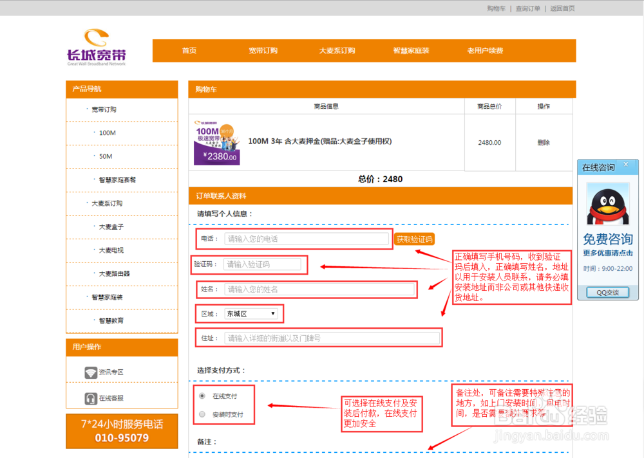Open the 区域 district dropdown
The image size is (644, 458).
pyautogui.click(x=251, y=314)
